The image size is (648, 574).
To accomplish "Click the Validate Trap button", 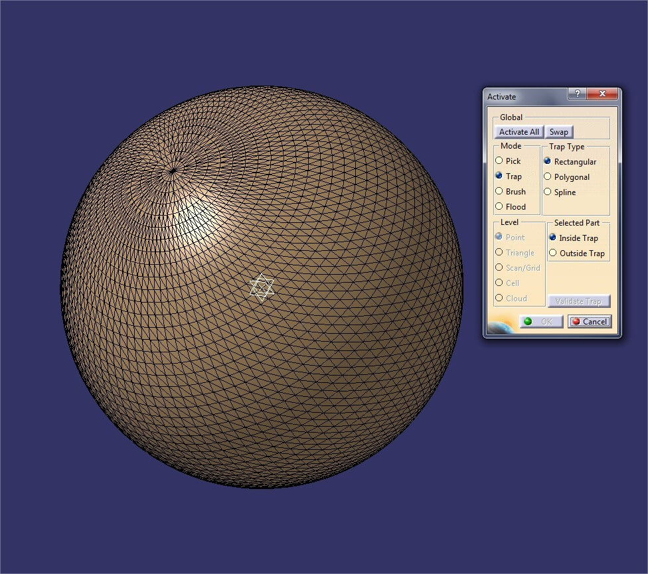I will coord(578,301).
